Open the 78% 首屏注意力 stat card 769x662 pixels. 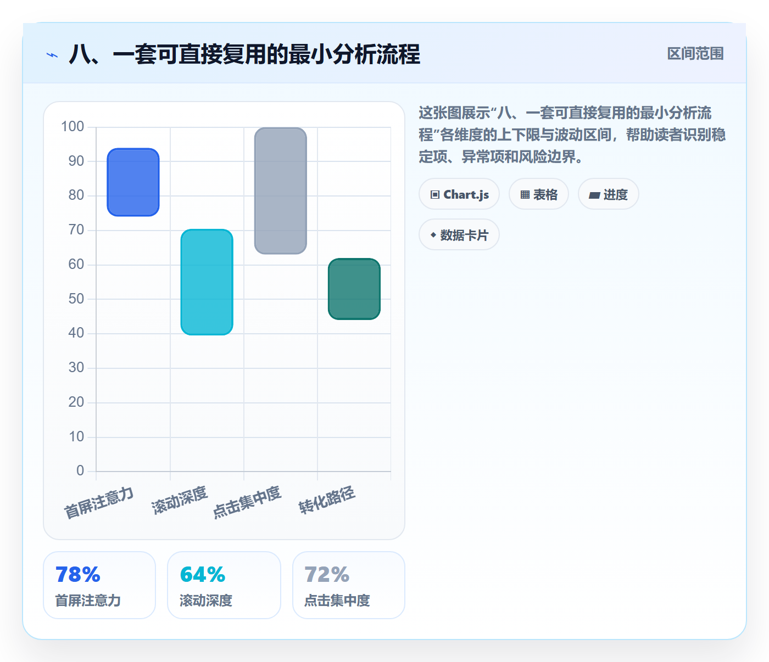[99, 585]
